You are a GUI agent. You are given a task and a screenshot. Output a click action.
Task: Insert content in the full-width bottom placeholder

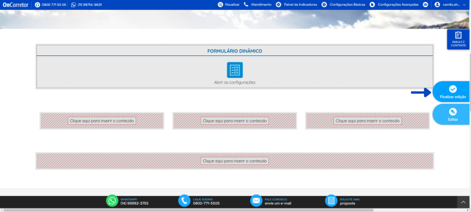234,161
